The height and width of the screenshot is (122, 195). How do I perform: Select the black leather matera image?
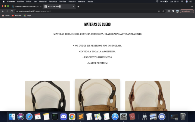click(47, 96)
